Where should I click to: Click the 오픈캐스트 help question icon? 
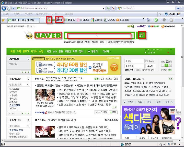29,120
